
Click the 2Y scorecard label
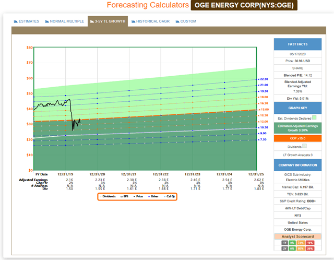click(285, 249)
